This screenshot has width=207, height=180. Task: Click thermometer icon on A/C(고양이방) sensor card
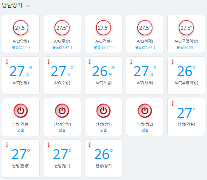[172, 62]
